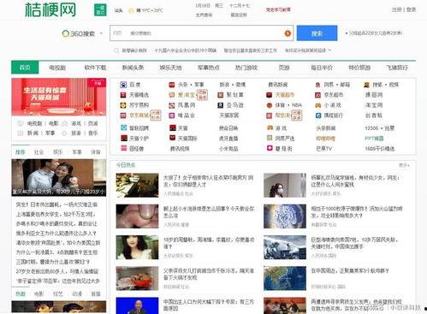The image size is (427, 314).
Task: Click the 网易·邮箱 icon
Action: [x=318, y=85]
